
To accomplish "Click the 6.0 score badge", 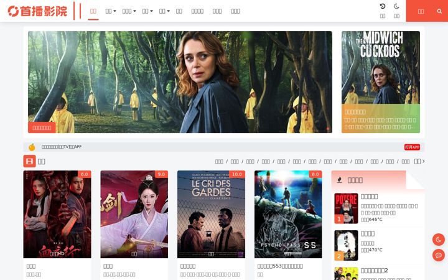I will click(x=84, y=174).
